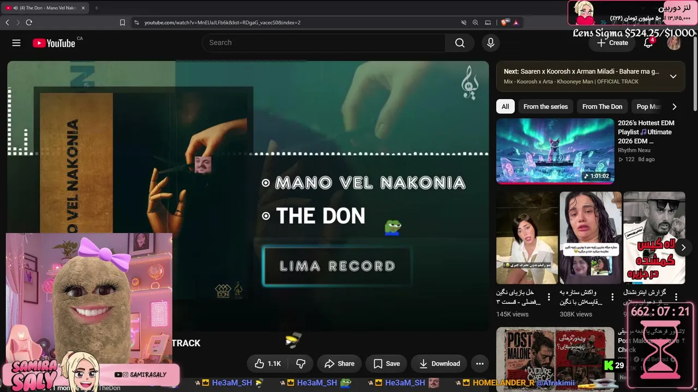Expand the Next up playlist panel
This screenshot has width=698, height=392.
[673, 76]
